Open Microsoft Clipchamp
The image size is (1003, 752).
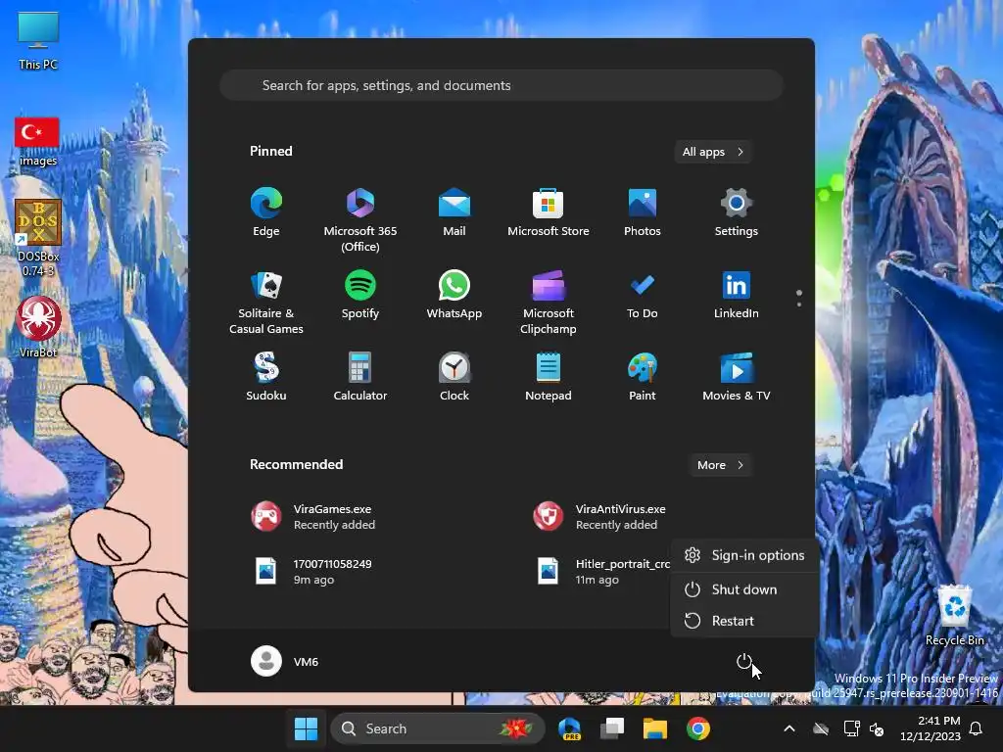coord(549,302)
